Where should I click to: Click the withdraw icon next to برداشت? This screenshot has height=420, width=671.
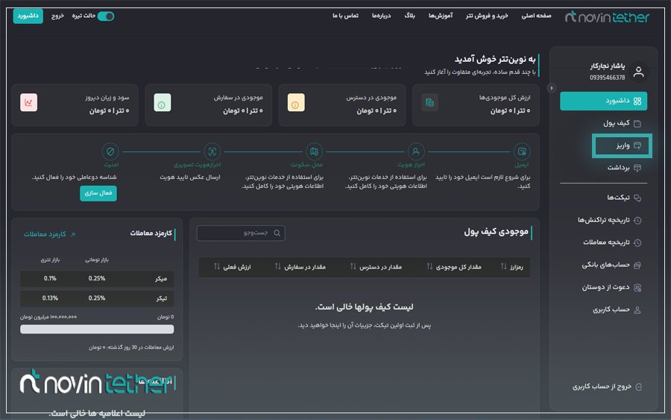(x=637, y=168)
